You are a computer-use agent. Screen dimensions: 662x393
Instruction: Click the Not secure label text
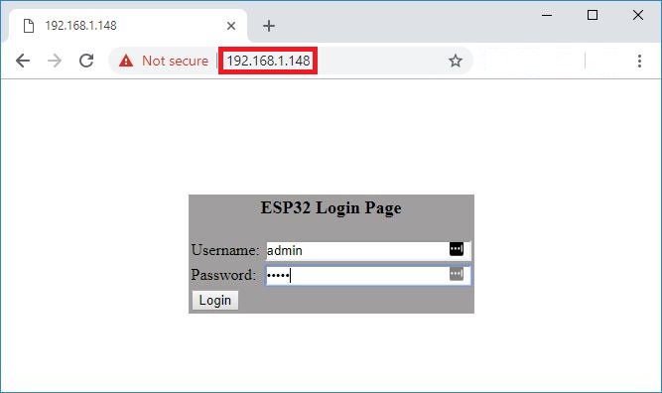(175, 61)
